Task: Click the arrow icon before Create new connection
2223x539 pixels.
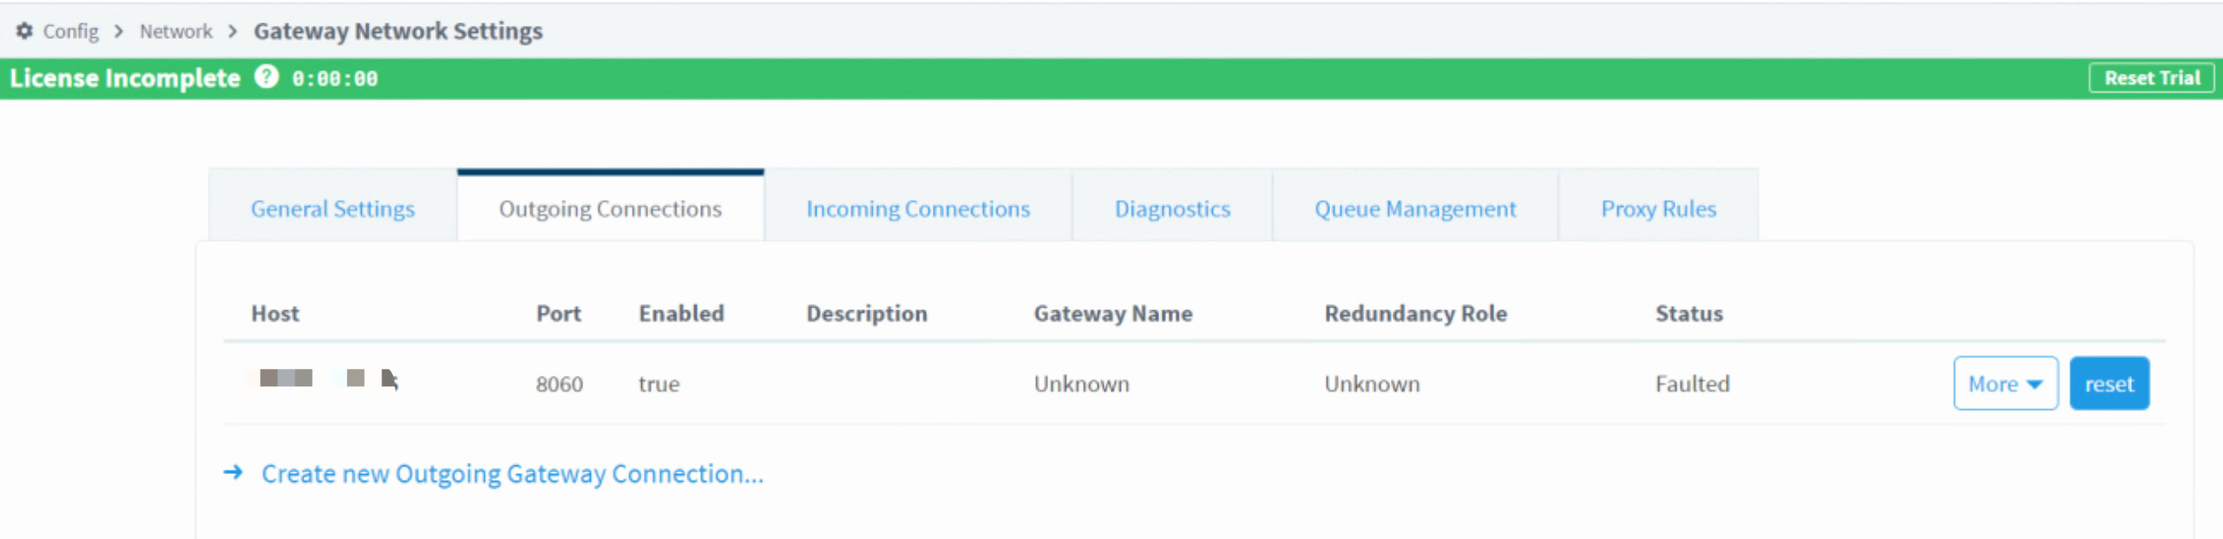Action: 233,472
